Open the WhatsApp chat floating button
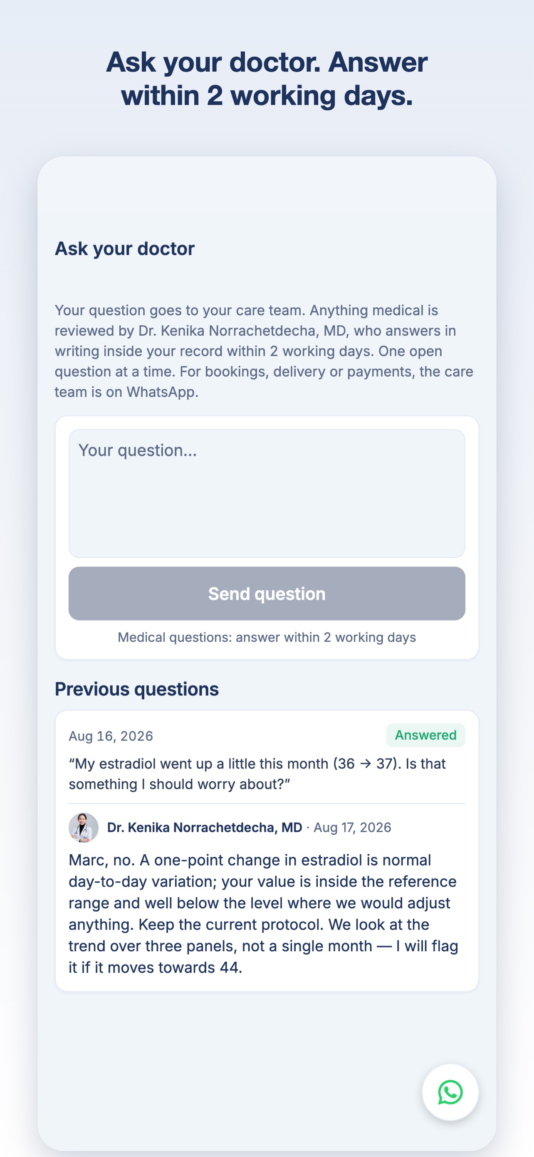The height and width of the screenshot is (1157, 534). (450, 1092)
